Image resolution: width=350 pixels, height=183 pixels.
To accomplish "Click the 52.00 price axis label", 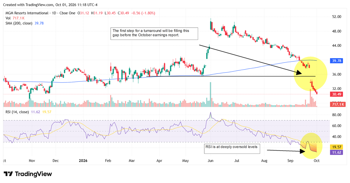I will coord(337,17).
